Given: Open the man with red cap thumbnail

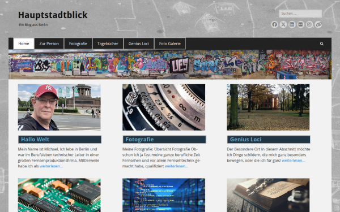Looking at the screenshot, I should [59, 107].
